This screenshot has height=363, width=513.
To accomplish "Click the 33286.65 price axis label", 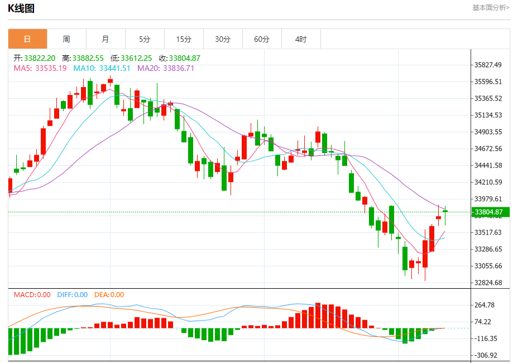I will tap(488, 249).
